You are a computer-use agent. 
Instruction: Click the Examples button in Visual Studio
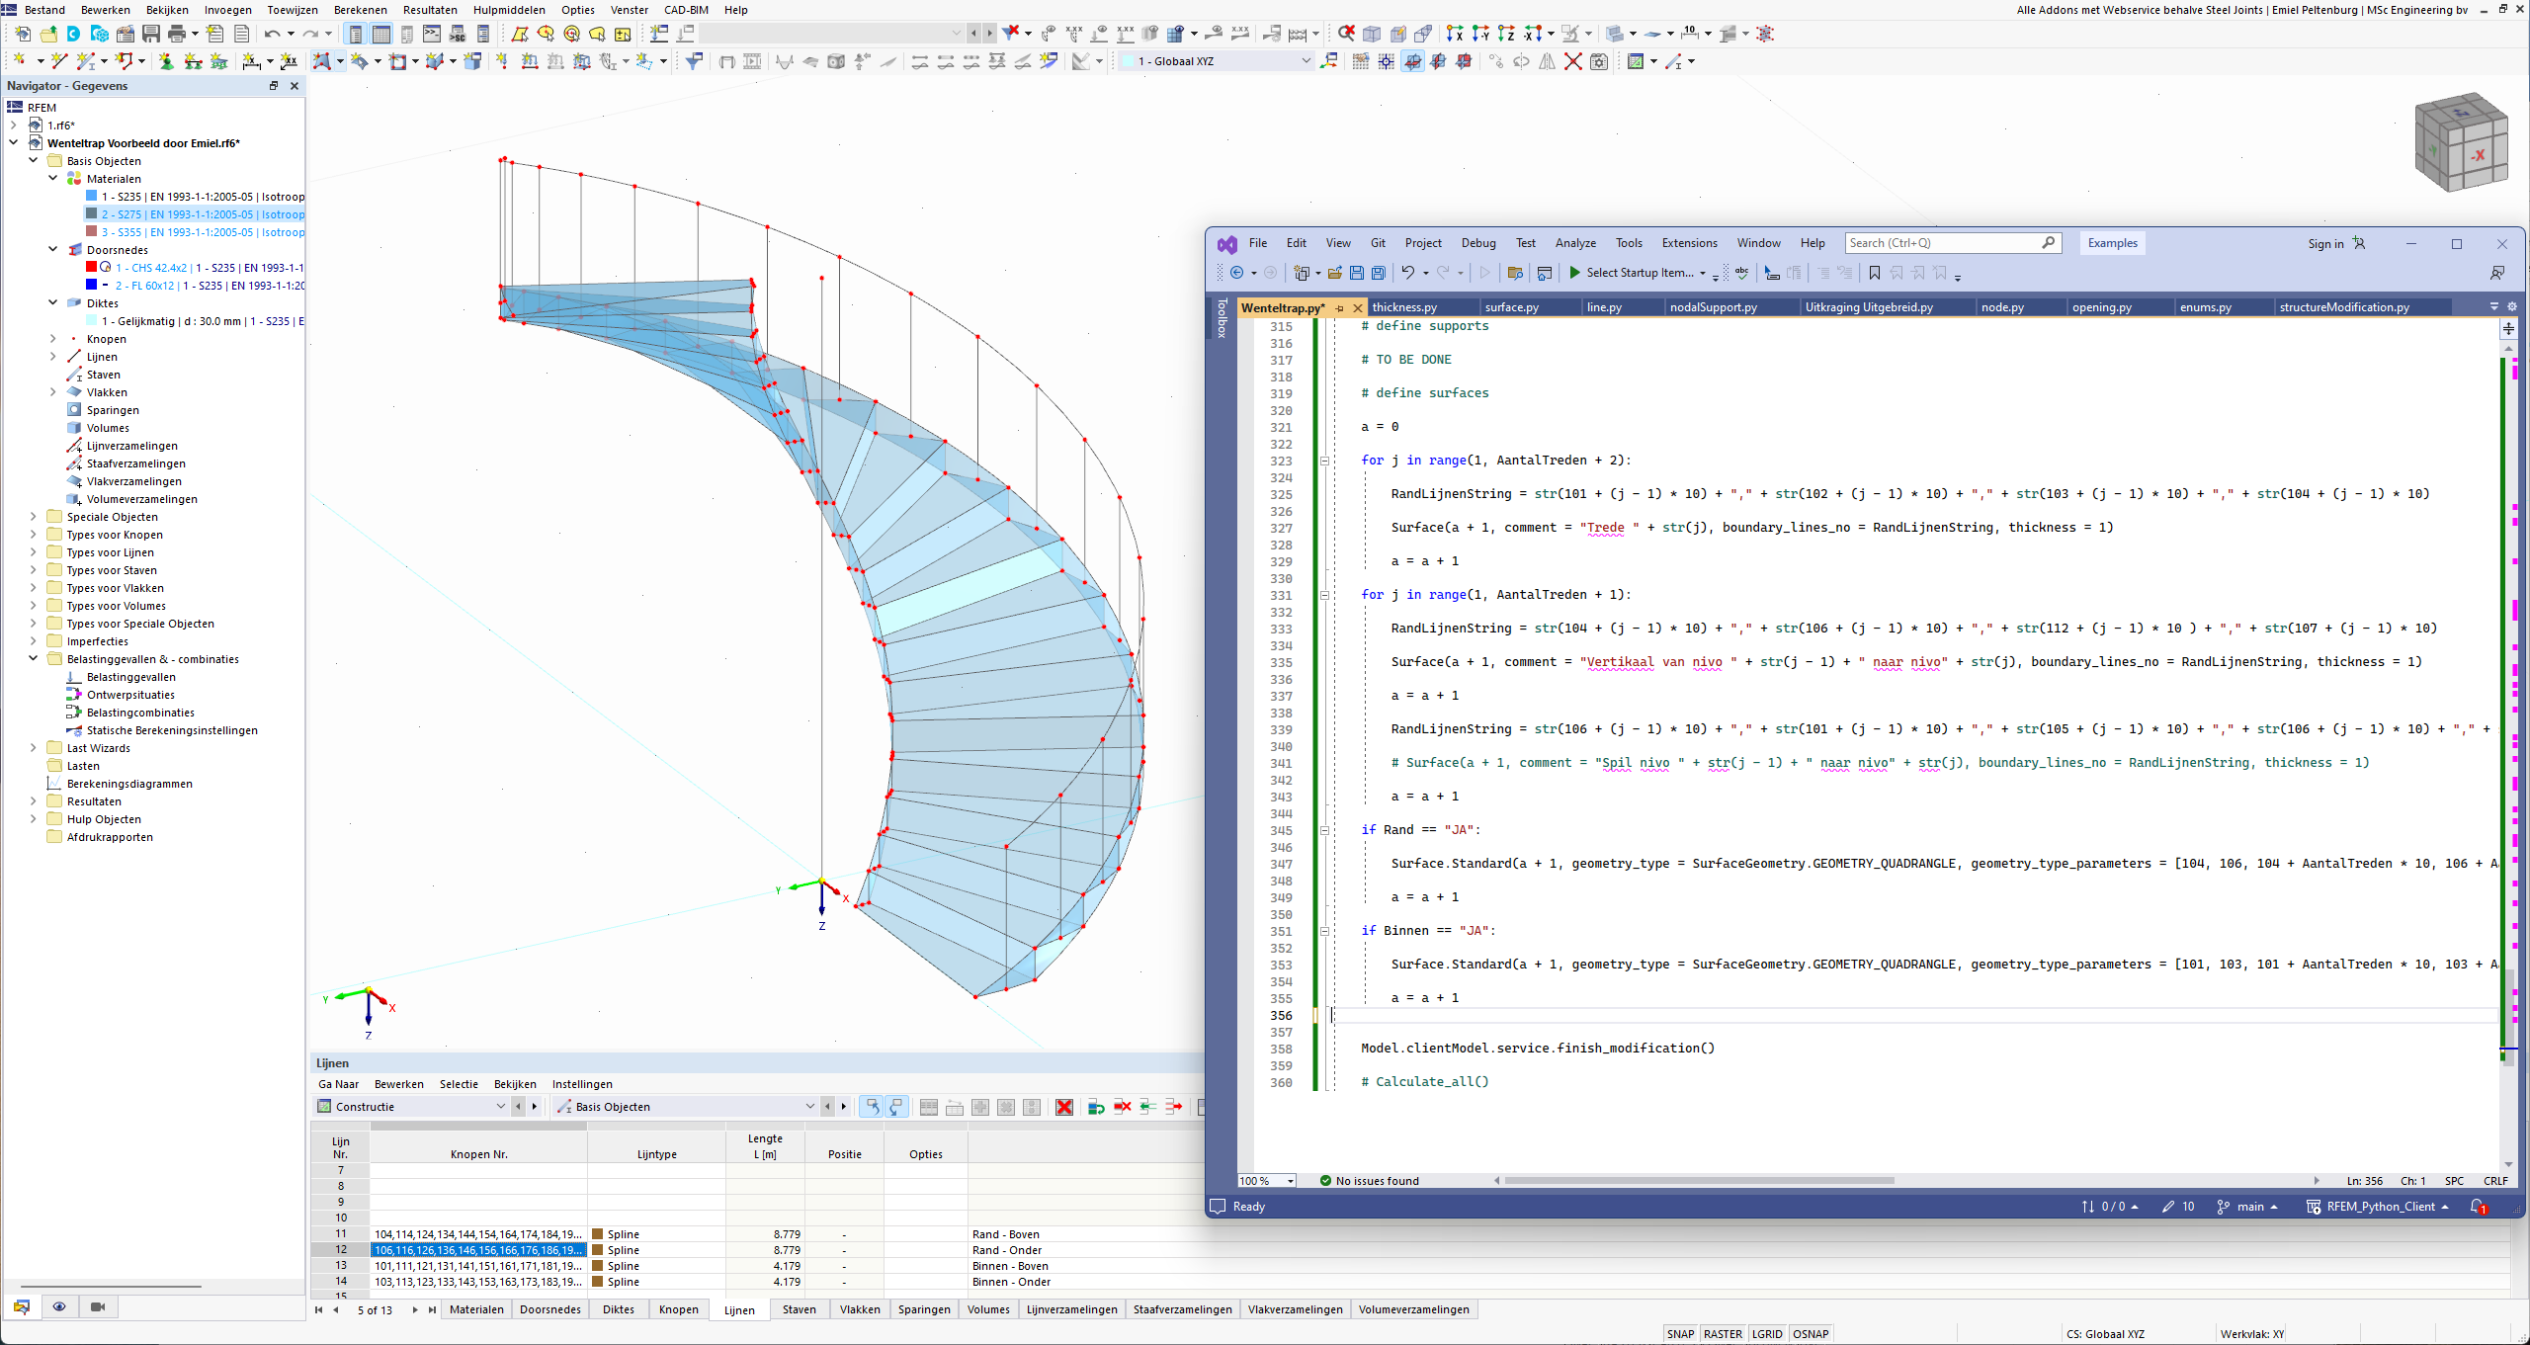click(2112, 243)
